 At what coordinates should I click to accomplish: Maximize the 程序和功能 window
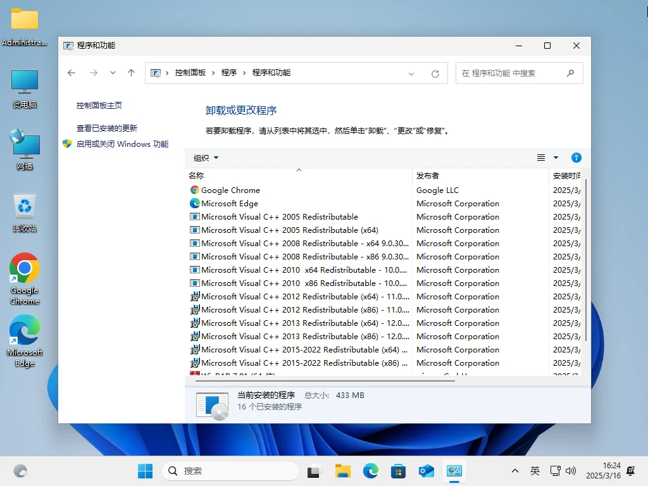point(547,46)
